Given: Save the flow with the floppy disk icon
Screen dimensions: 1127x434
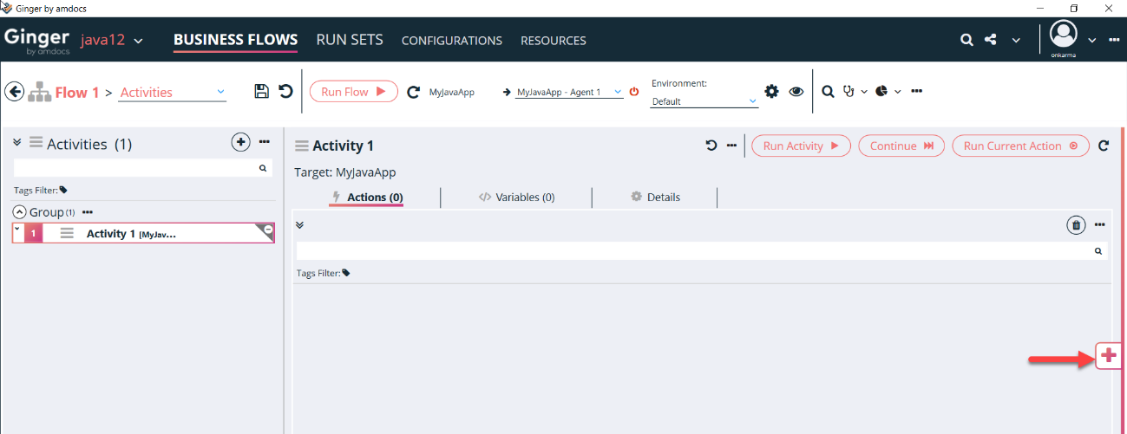Looking at the screenshot, I should coord(261,91).
